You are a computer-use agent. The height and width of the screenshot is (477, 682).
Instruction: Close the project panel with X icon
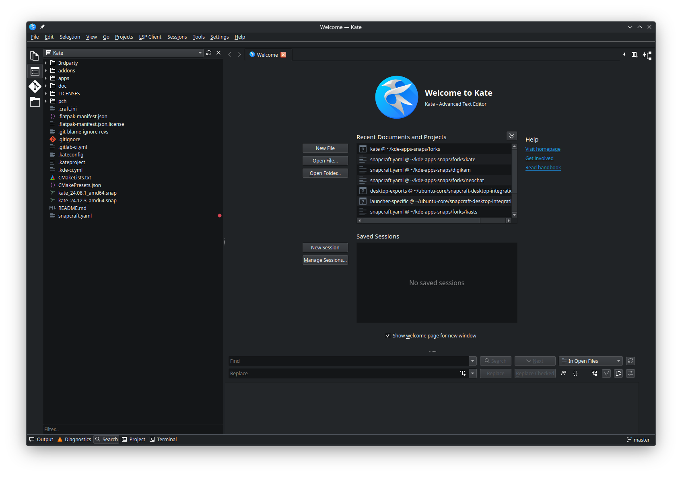(218, 53)
